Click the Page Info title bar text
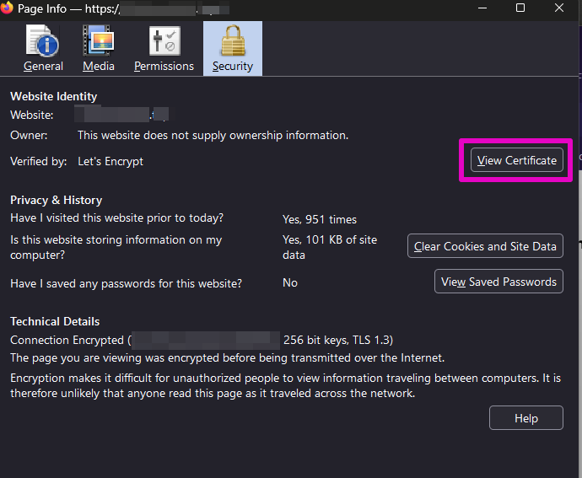The height and width of the screenshot is (478, 582). click(x=123, y=8)
